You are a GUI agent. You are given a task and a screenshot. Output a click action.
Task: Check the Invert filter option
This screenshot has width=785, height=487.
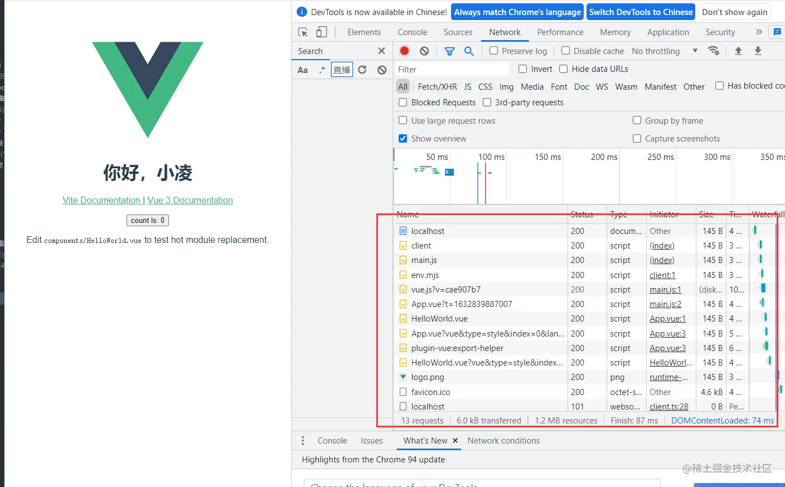(523, 69)
